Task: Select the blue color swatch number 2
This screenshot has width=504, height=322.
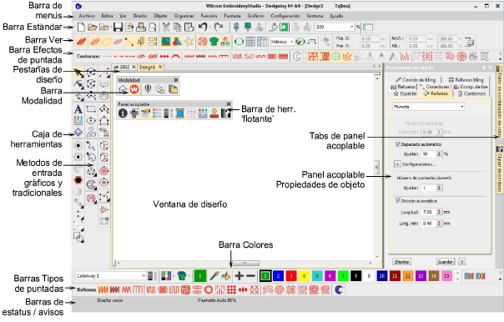Action: [x=278, y=276]
